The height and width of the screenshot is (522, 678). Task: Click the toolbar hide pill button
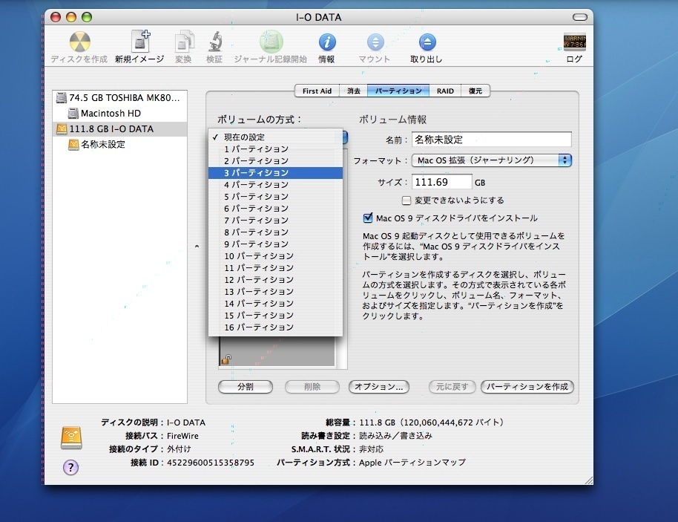(579, 17)
